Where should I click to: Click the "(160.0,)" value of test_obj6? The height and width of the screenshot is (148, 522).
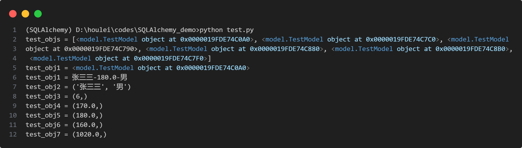87,125
